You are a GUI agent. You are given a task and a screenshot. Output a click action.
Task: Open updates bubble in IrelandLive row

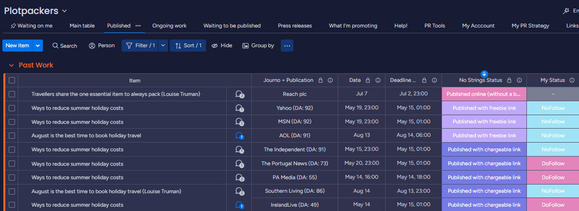point(239,205)
